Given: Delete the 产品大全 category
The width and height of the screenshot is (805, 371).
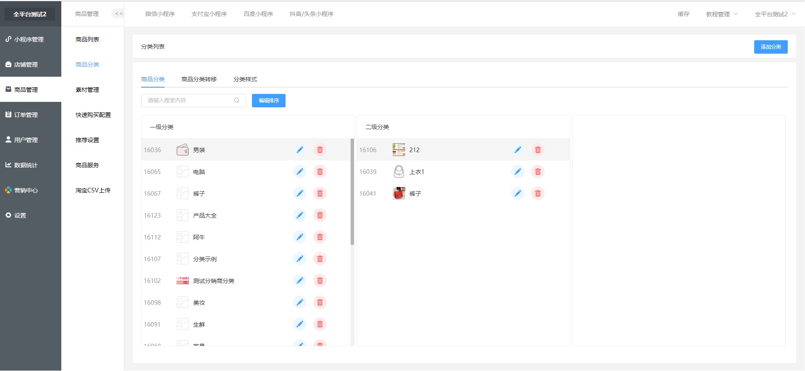Looking at the screenshot, I should [x=320, y=215].
